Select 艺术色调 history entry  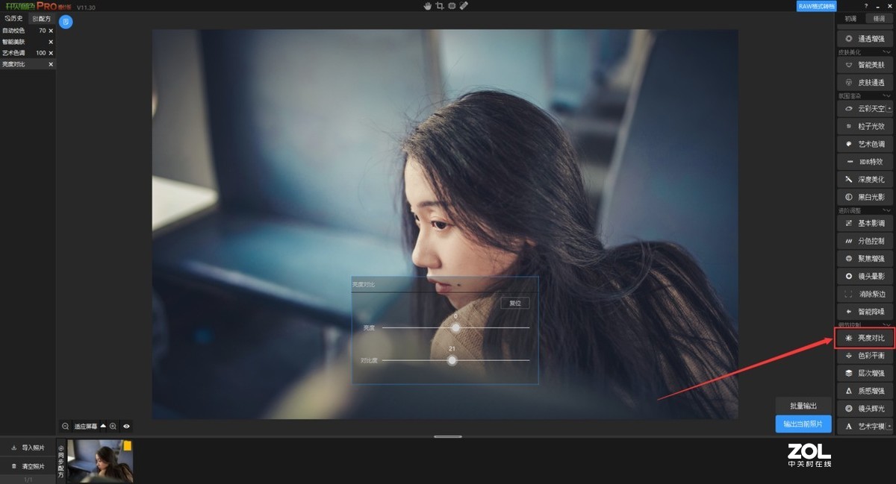(28, 53)
